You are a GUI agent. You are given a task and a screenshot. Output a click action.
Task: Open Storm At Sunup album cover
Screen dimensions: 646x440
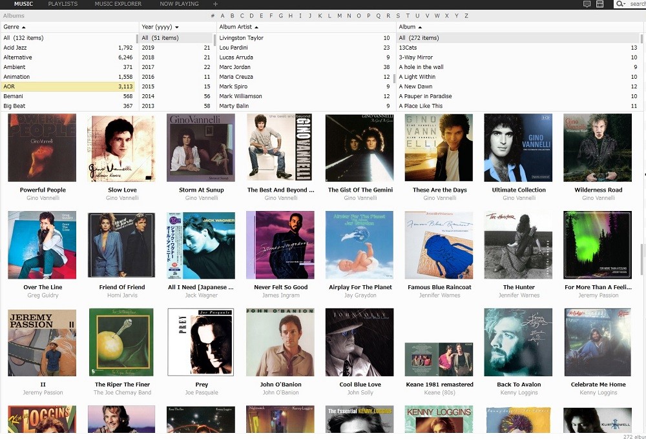click(x=201, y=148)
